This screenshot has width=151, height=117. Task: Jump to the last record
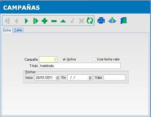pyautogui.click(x=36, y=21)
